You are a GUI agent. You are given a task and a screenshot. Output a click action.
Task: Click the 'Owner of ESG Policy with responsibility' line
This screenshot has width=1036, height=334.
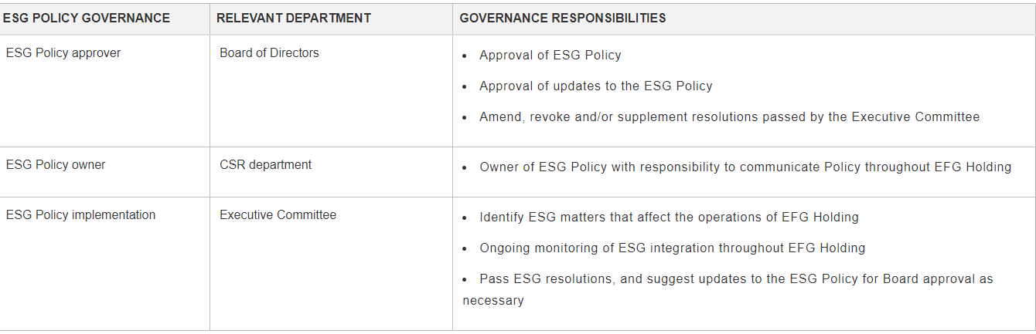745,167
